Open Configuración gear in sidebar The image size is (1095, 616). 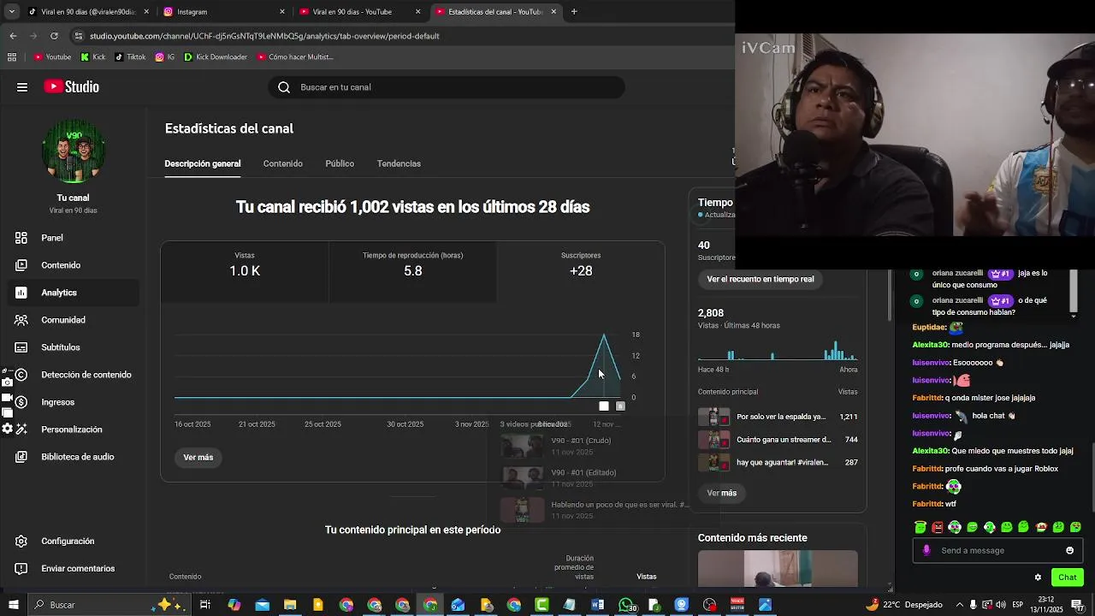point(21,542)
